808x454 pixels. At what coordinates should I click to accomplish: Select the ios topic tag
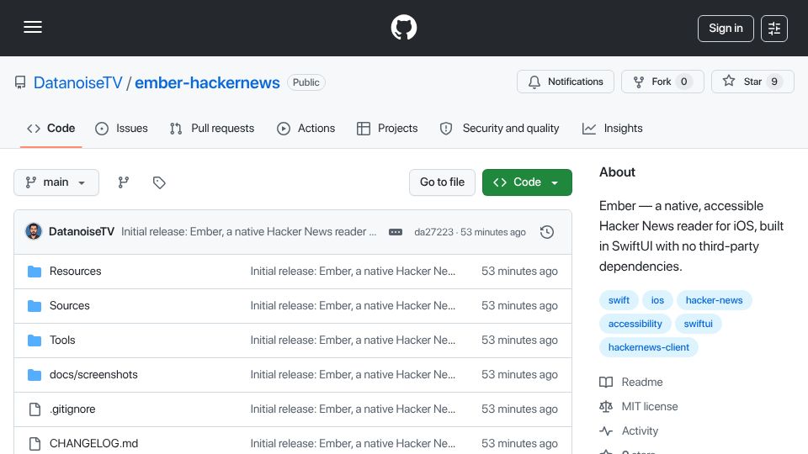tap(657, 300)
